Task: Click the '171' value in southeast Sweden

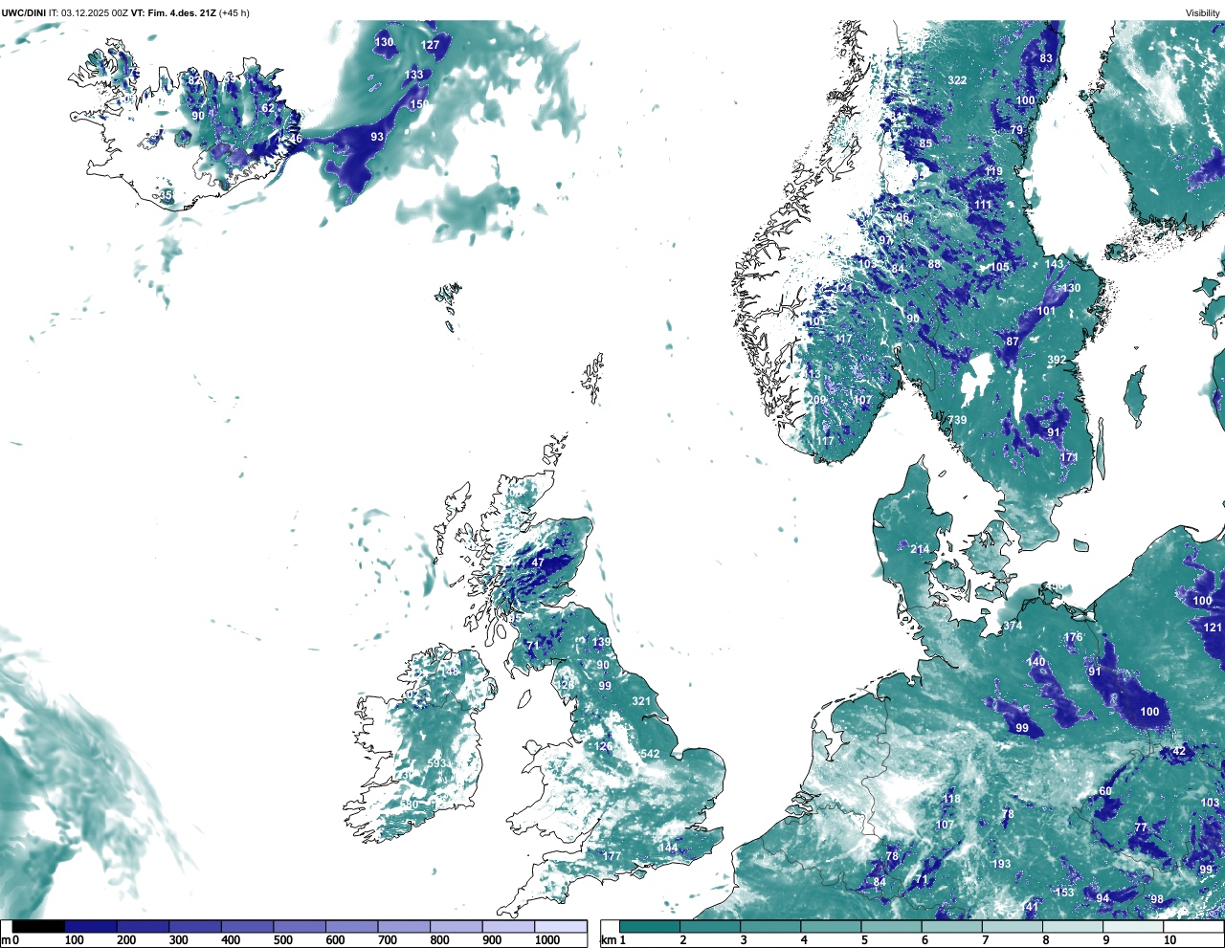Action: click(1069, 457)
